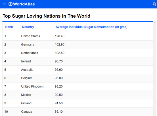Click the 126.40 consumption value

coord(60,36)
